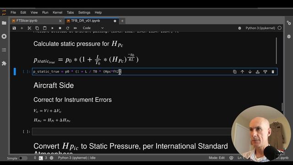
Task: Open the File Browser sidebar folder icon
Action: [x=4, y=23]
